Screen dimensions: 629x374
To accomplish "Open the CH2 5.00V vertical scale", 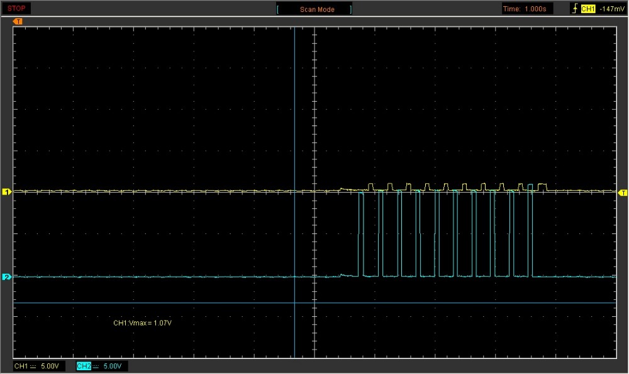I will tap(112, 366).
